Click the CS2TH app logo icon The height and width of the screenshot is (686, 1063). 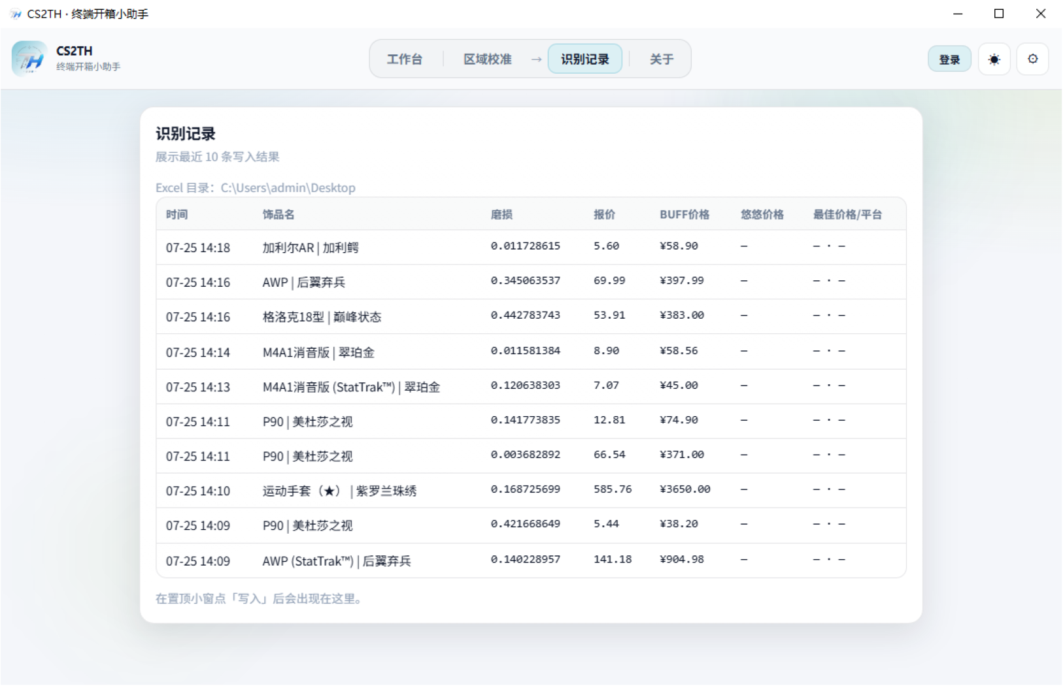(29, 59)
